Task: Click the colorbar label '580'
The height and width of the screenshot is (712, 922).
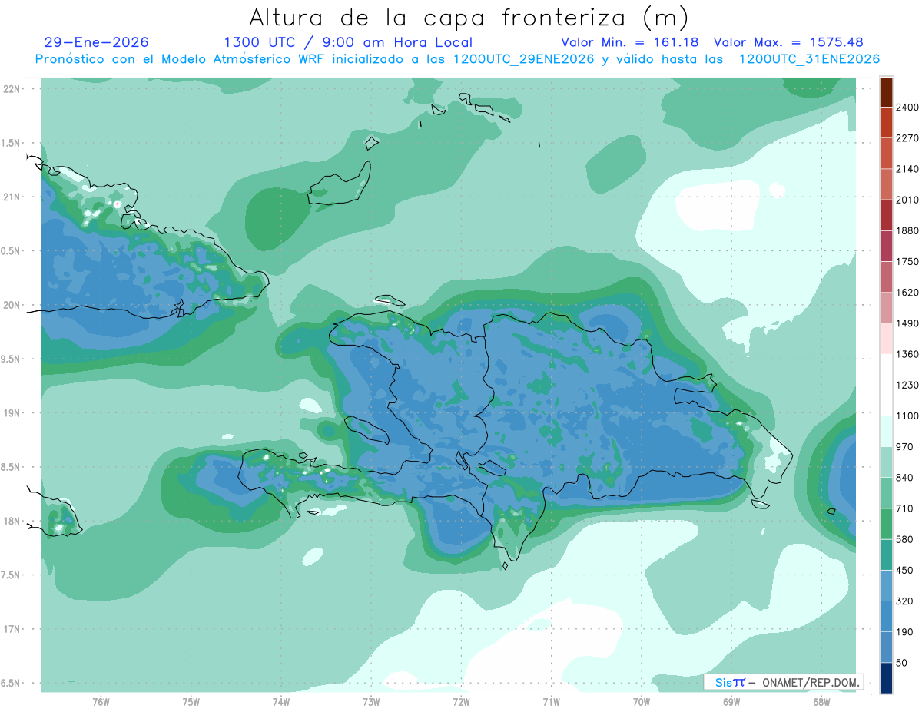Action: click(905, 539)
